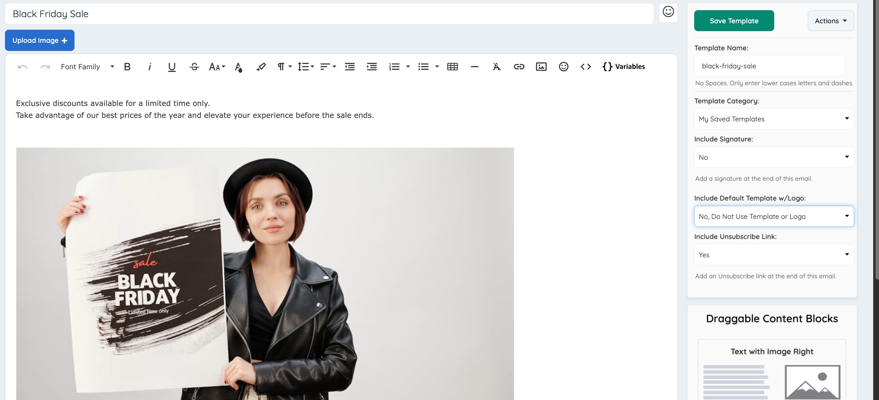The height and width of the screenshot is (400, 879).
Task: Open the insert image tool
Action: tap(541, 67)
